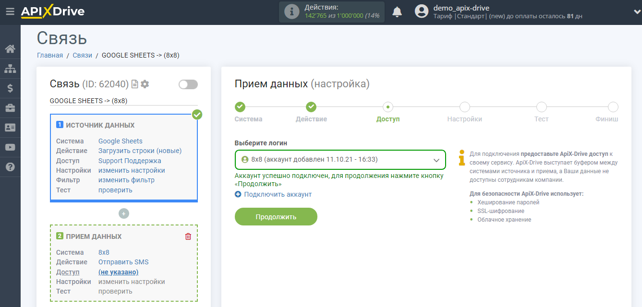The width and height of the screenshot is (642, 307).
Task: Click the 8x8 system link
Action: [x=104, y=252]
